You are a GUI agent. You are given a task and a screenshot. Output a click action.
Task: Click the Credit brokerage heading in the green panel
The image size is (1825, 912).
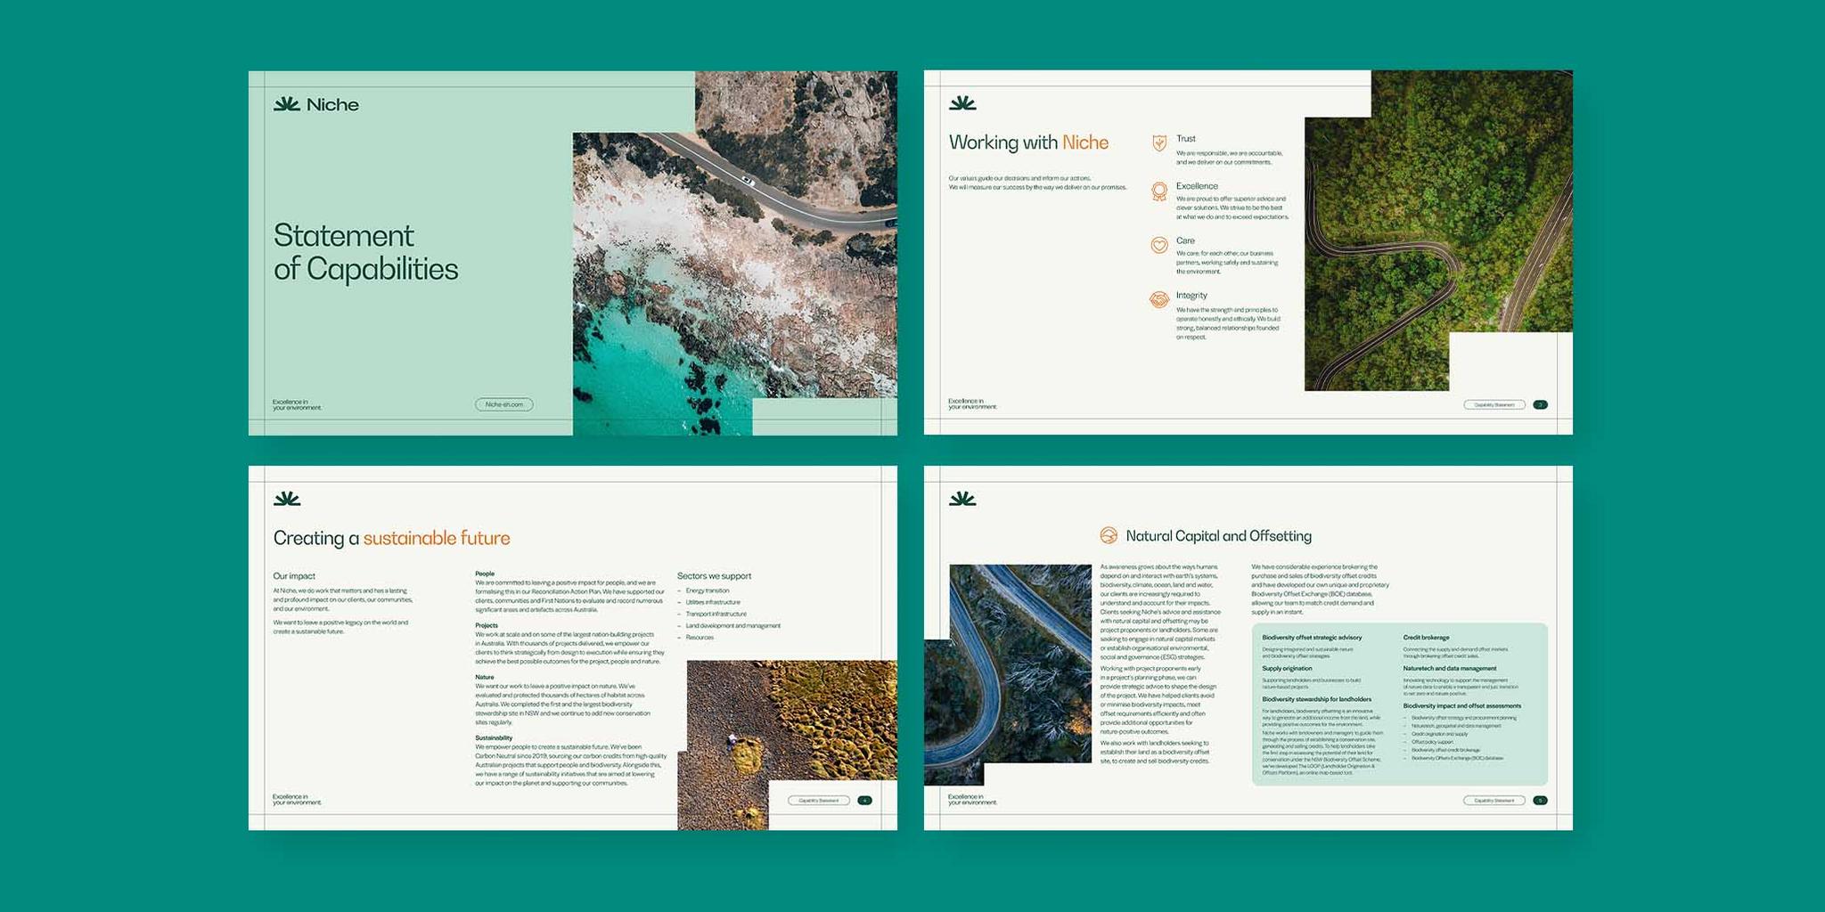click(1426, 637)
